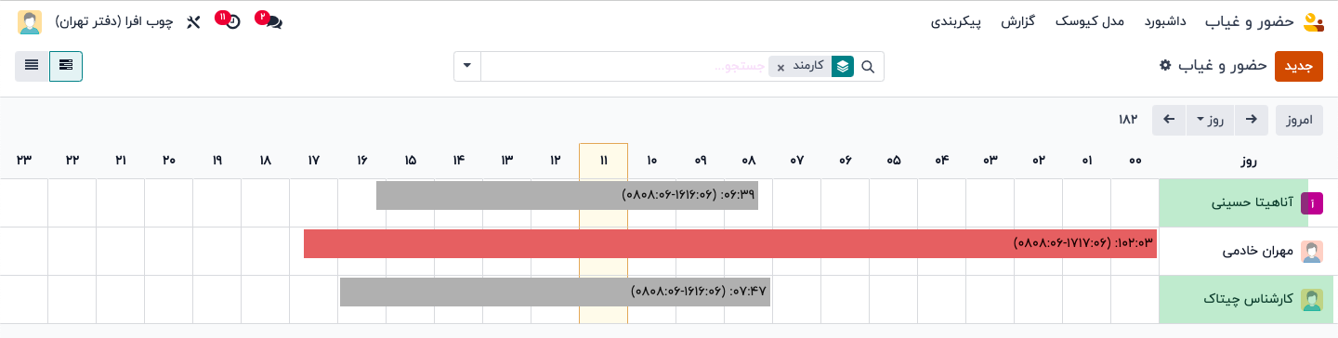
Task: Click the search magnifier icon
Action: (869, 67)
